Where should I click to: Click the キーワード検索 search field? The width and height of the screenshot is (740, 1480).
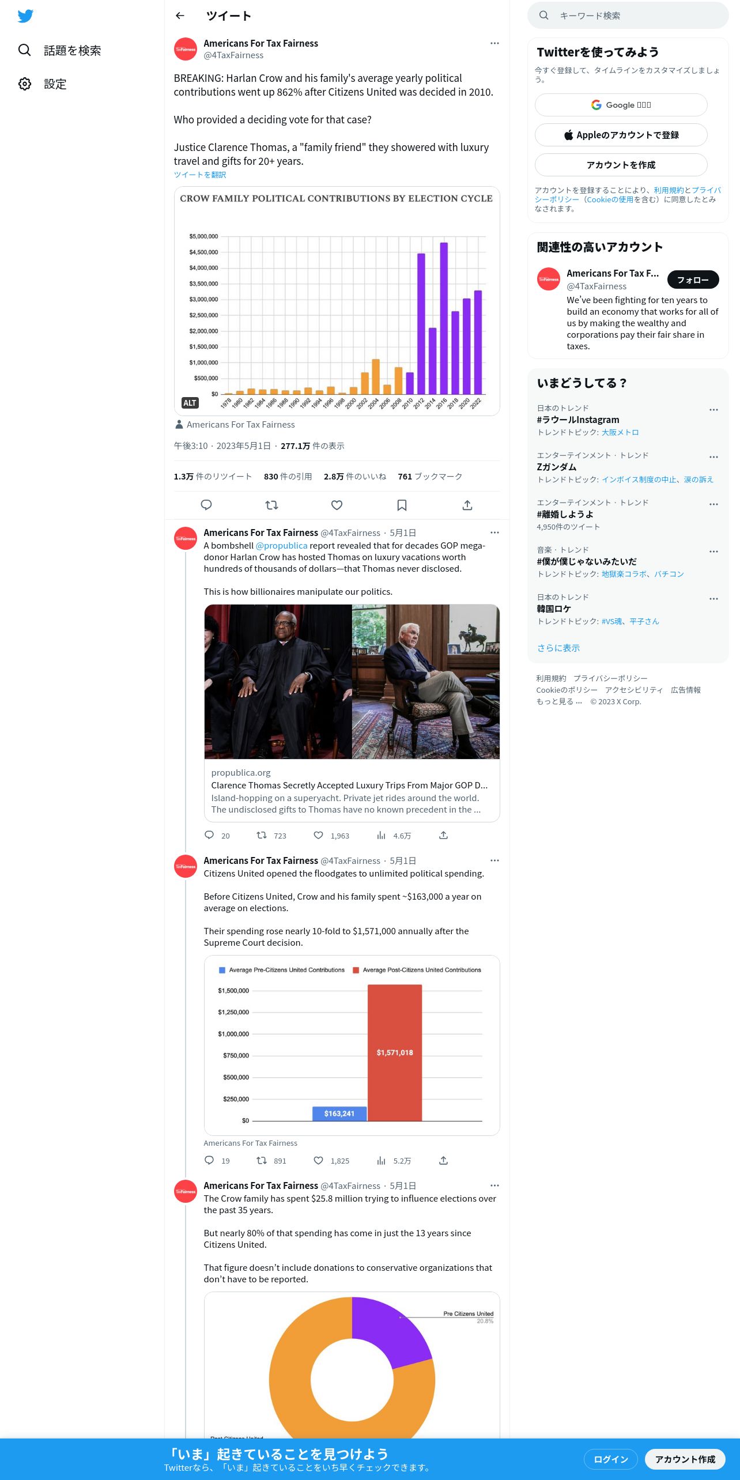tap(628, 16)
